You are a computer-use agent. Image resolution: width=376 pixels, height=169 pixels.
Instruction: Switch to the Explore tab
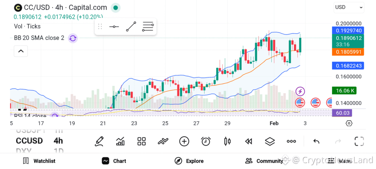click(x=189, y=161)
